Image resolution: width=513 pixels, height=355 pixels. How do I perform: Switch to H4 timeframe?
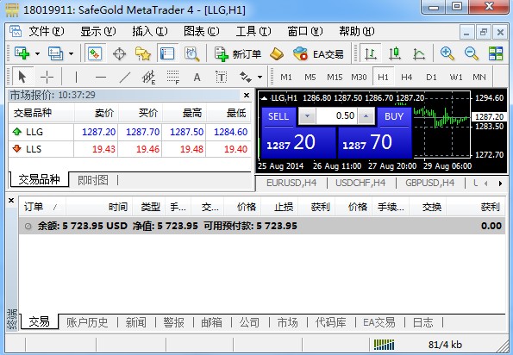(407, 78)
